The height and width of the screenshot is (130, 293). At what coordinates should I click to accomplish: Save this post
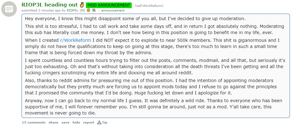click(x=65, y=122)
